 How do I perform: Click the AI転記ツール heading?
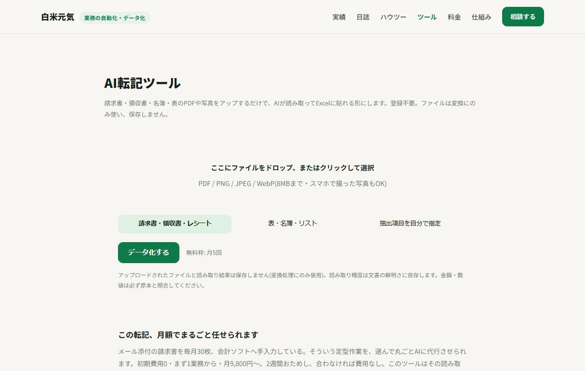tap(142, 83)
